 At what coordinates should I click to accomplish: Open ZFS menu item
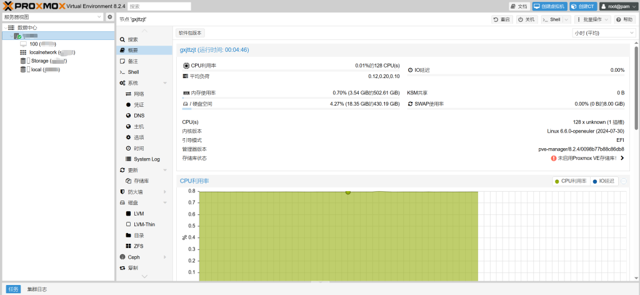(144, 246)
